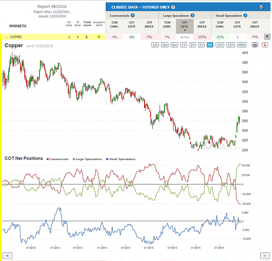The width and height of the screenshot is (272, 261).
Task: Set chart range to 3m
Action: tap(165, 45)
